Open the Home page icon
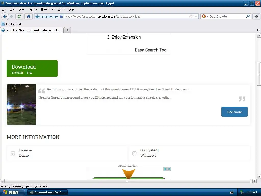This screenshot has height=196, width=261. pyautogui.click(x=29, y=16)
